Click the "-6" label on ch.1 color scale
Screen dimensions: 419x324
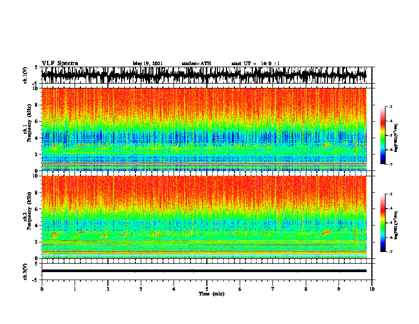point(390,150)
